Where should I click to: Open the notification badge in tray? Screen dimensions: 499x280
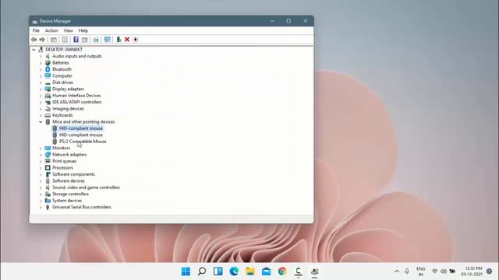tap(490, 271)
